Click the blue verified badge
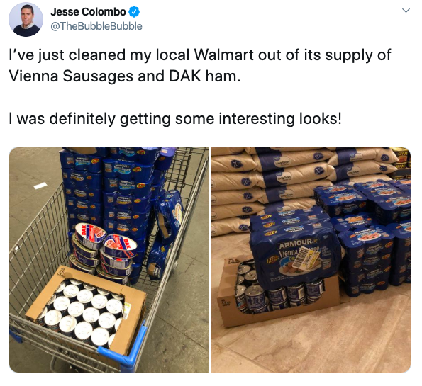 (x=134, y=12)
